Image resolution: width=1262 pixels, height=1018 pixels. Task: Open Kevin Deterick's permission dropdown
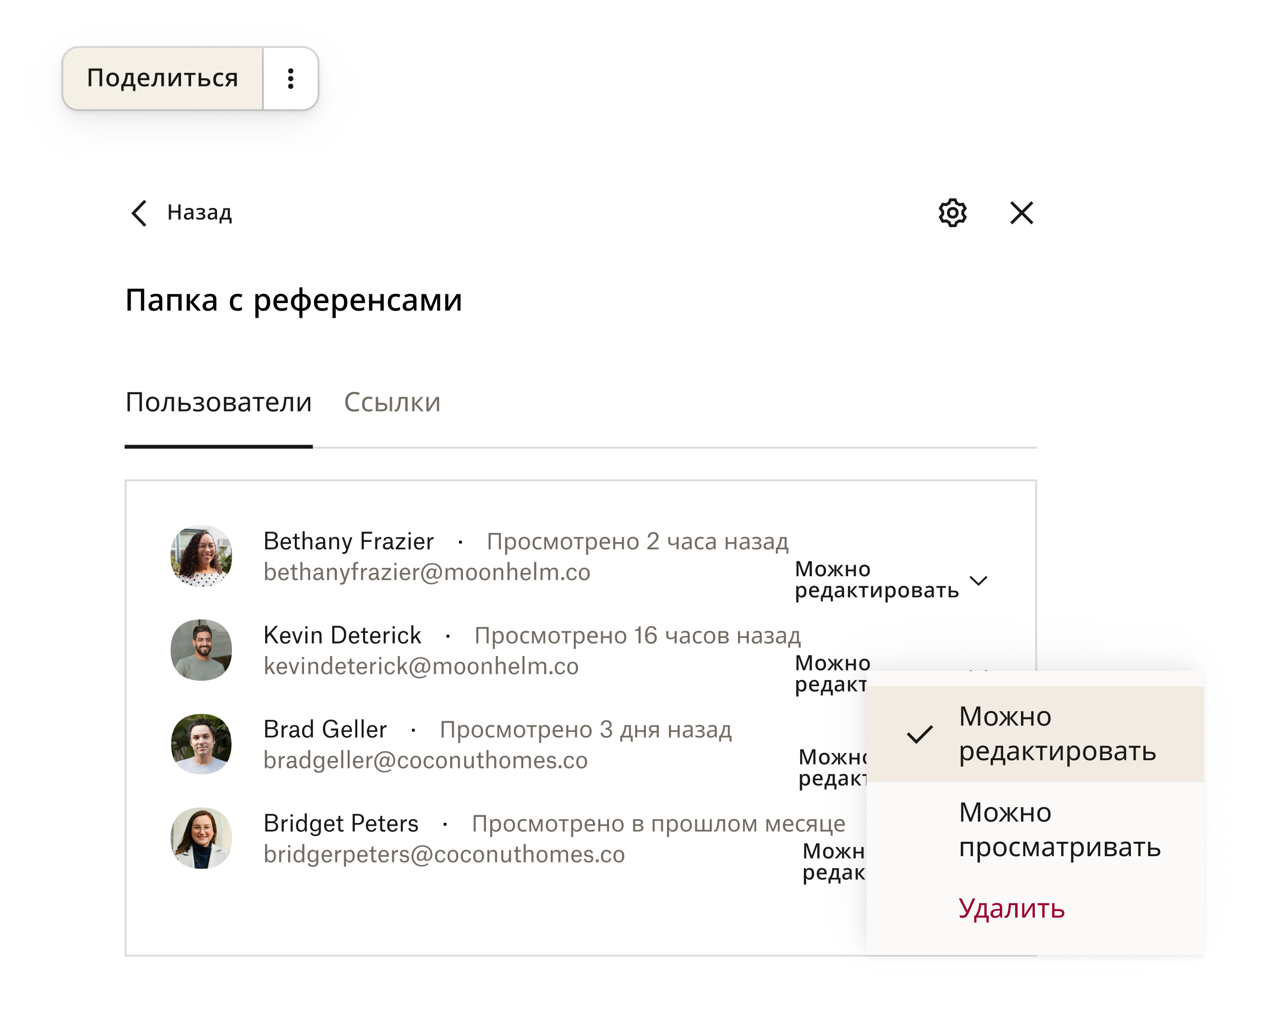coord(832,673)
